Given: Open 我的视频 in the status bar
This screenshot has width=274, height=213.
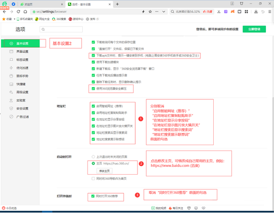Looking at the screenshot, I should point(158,208).
